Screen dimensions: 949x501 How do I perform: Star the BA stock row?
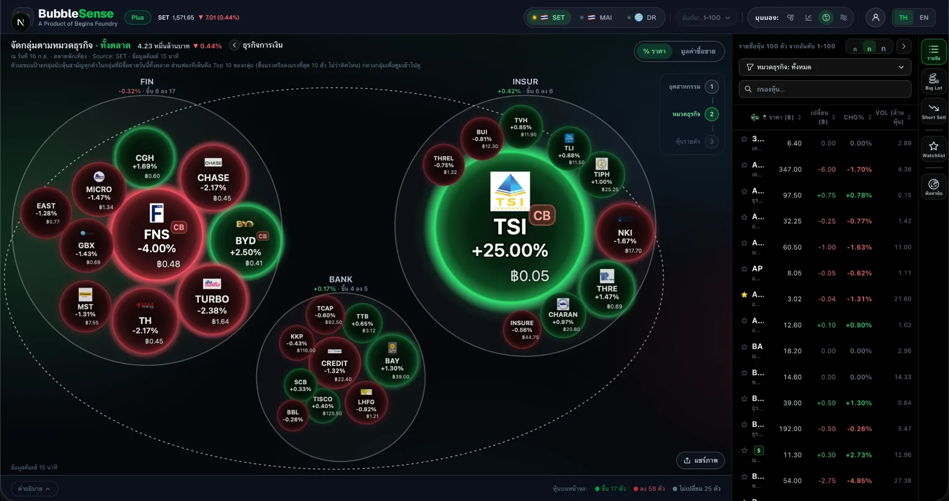tap(744, 347)
